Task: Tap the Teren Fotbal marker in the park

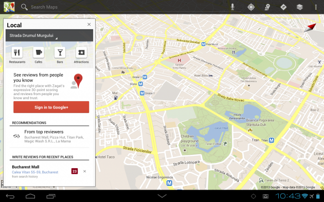Action: [225, 143]
